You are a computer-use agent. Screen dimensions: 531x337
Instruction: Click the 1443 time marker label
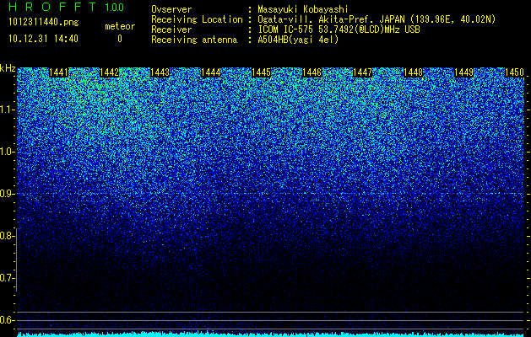(160, 72)
